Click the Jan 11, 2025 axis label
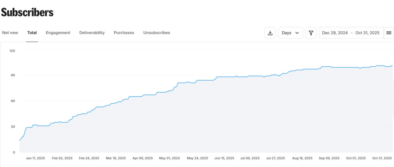Image resolution: width=394 pixels, height=167 pixels. (35, 158)
